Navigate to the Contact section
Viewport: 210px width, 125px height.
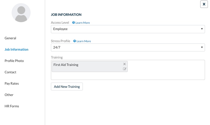[x=11, y=72]
